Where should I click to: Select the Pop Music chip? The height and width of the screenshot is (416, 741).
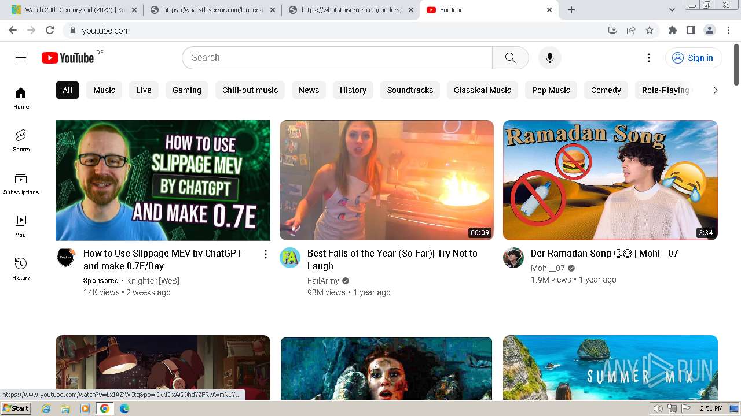tap(551, 90)
